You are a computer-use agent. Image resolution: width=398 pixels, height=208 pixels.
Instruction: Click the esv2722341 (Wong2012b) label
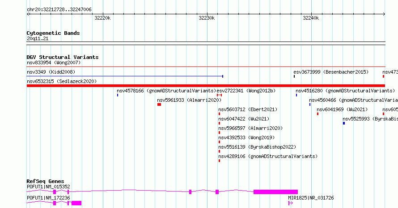[x=246, y=91]
